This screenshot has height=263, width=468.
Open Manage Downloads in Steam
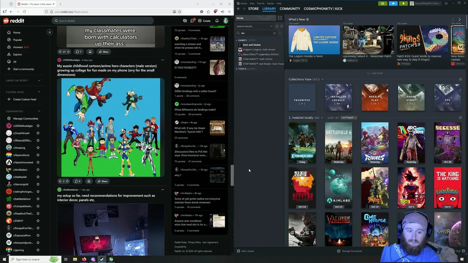(x=350, y=251)
